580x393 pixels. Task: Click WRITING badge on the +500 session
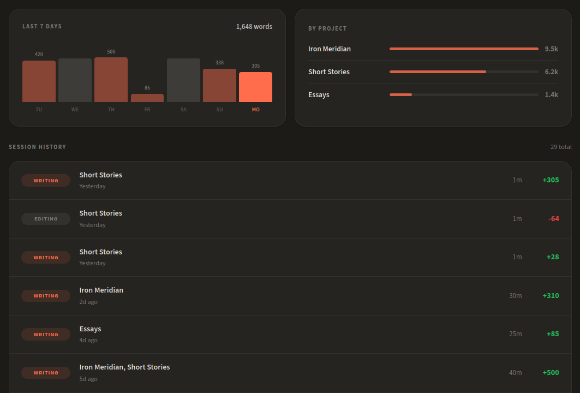(x=46, y=373)
